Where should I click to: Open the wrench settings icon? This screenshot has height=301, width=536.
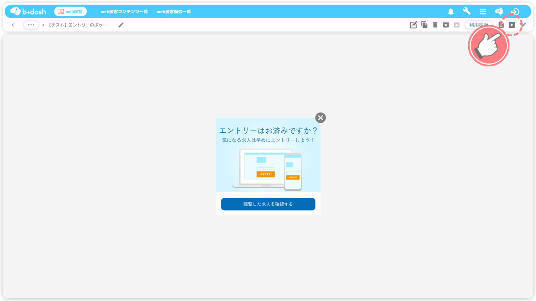pyautogui.click(x=466, y=12)
